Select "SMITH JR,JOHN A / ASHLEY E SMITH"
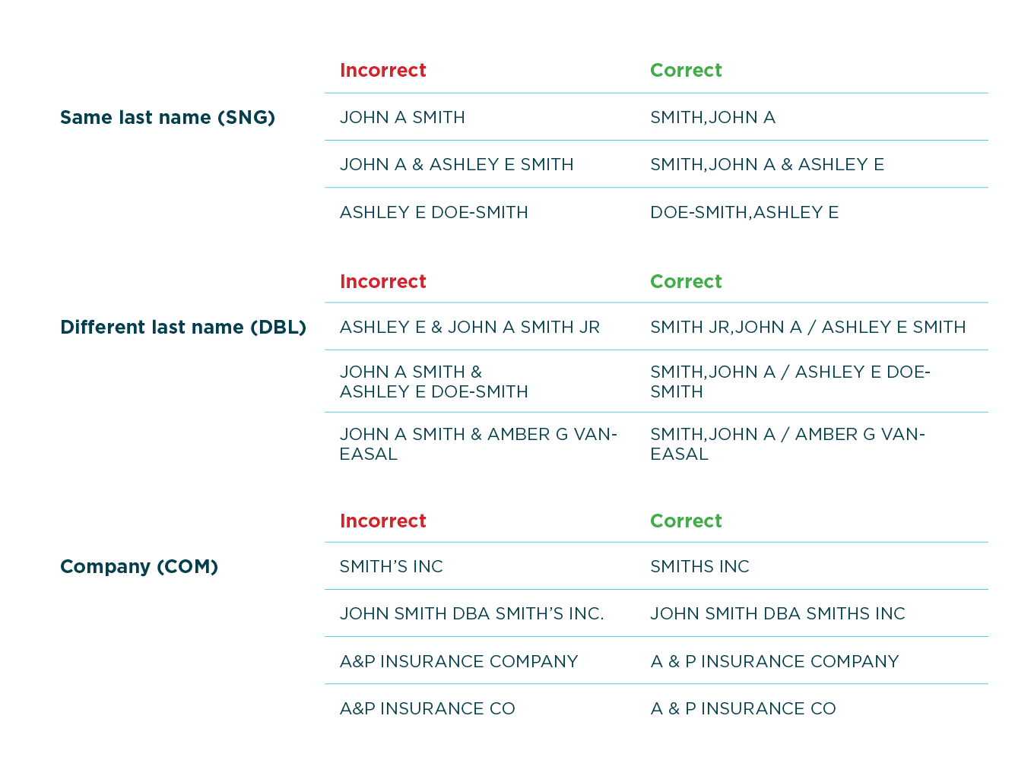The width and height of the screenshot is (1034, 760). 807,328
